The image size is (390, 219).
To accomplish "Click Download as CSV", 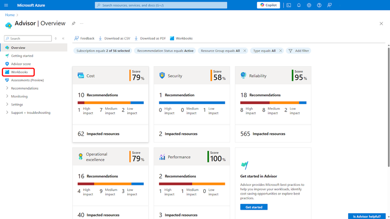I will pyautogui.click(x=115, y=38).
